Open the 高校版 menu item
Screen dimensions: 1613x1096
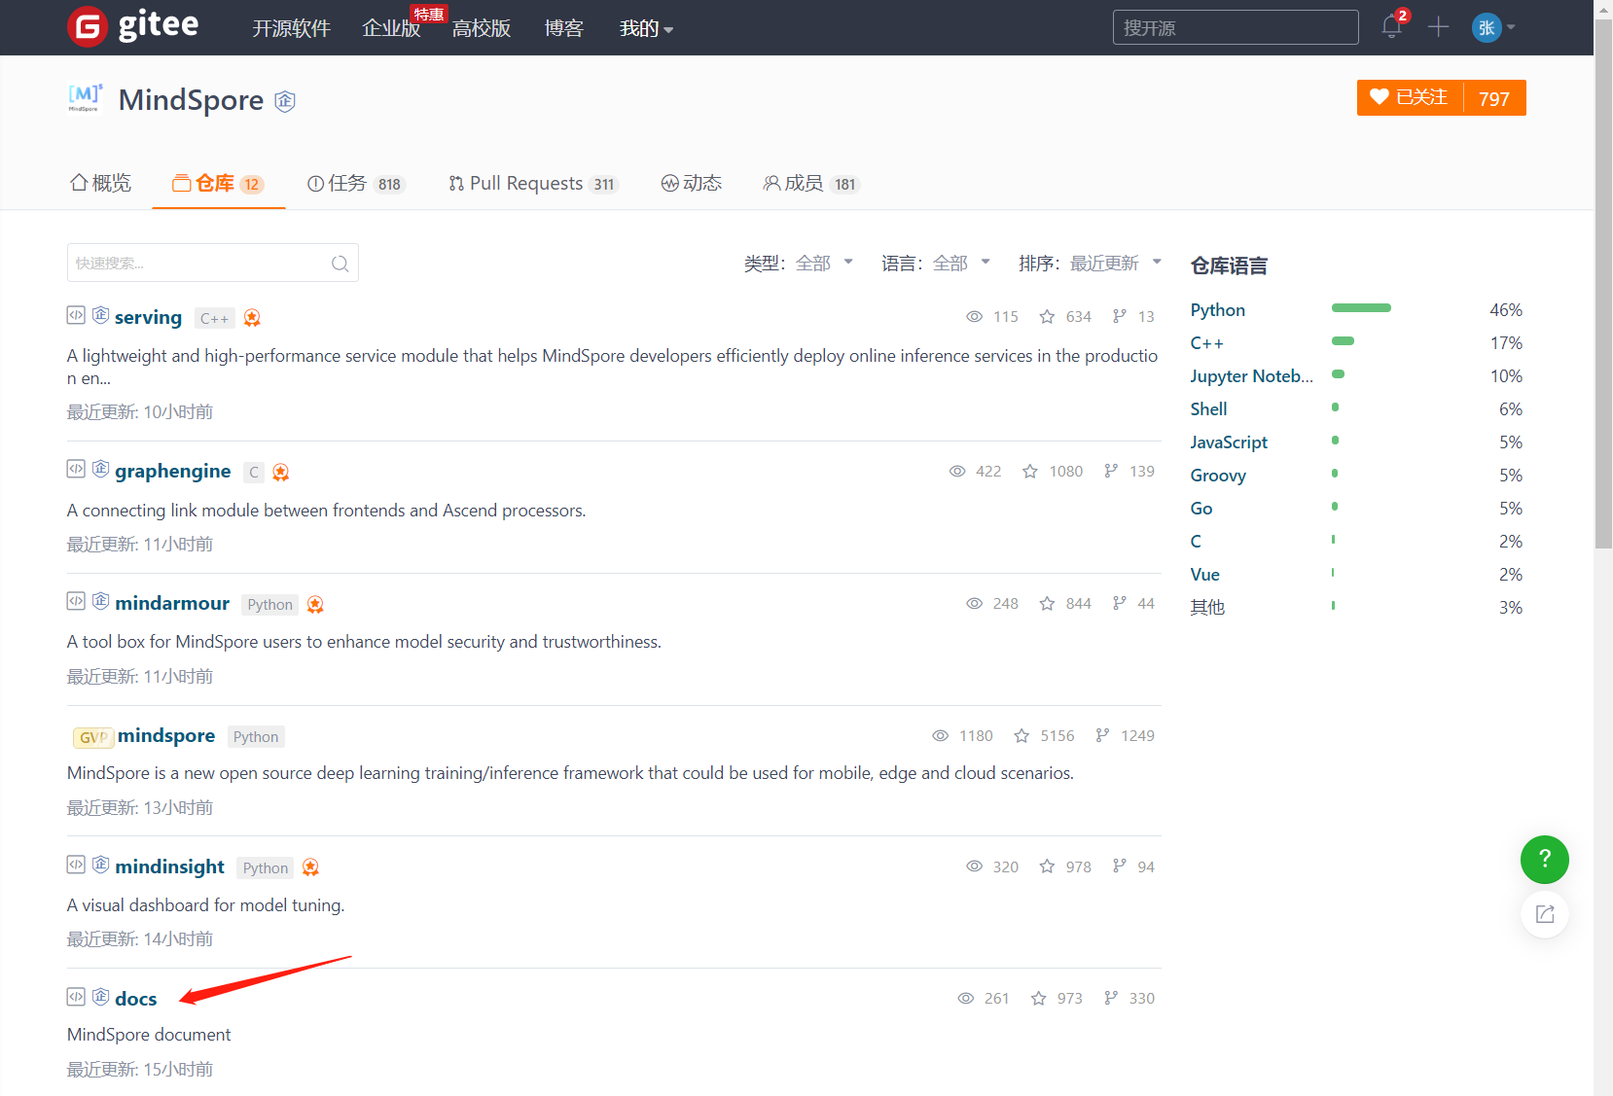[482, 28]
